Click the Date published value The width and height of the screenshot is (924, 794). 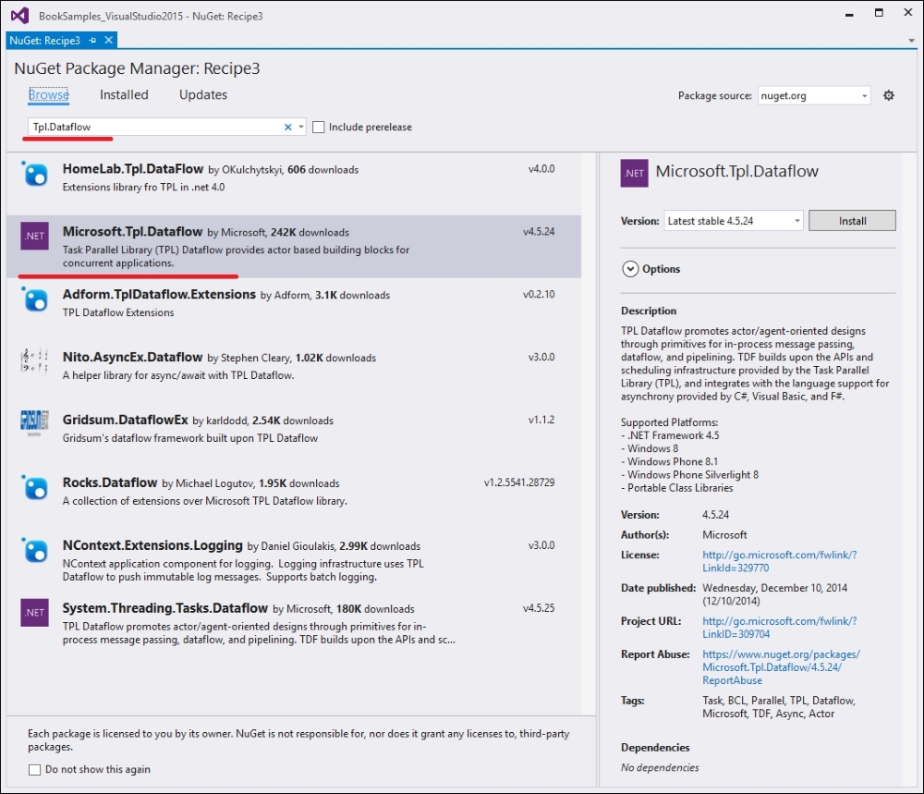[774, 594]
